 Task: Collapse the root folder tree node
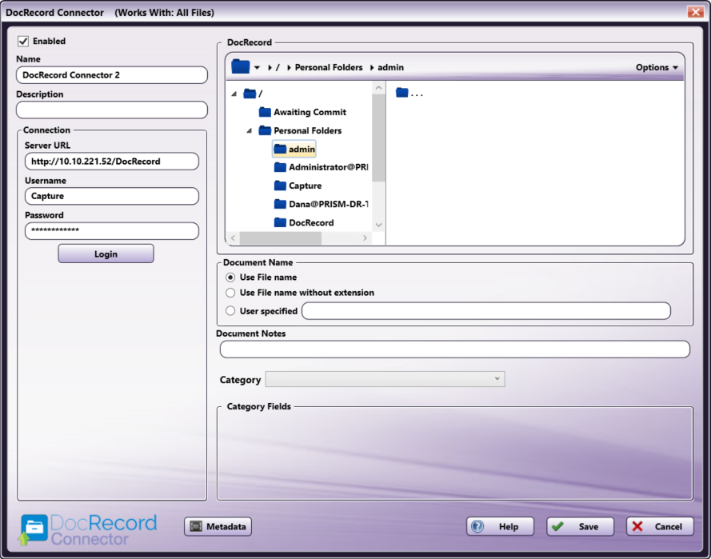(x=234, y=94)
